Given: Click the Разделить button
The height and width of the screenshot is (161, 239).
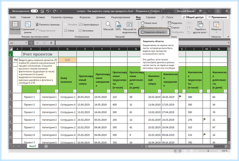Looking at the screenshot, I should tap(175, 23).
